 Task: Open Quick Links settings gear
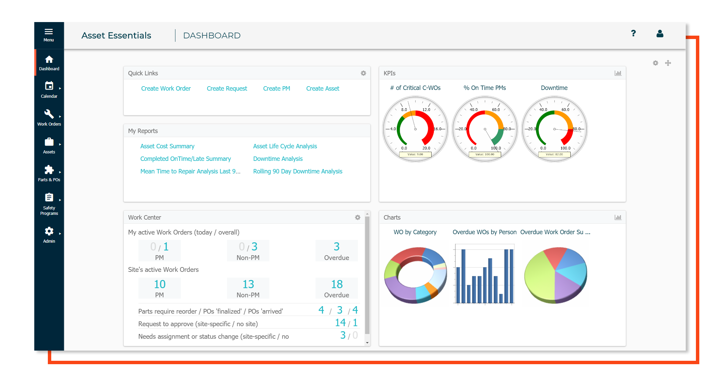tap(363, 73)
